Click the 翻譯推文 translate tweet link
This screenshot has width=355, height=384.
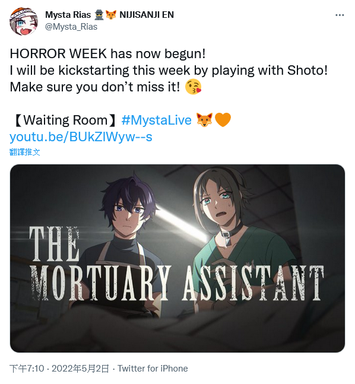24,152
